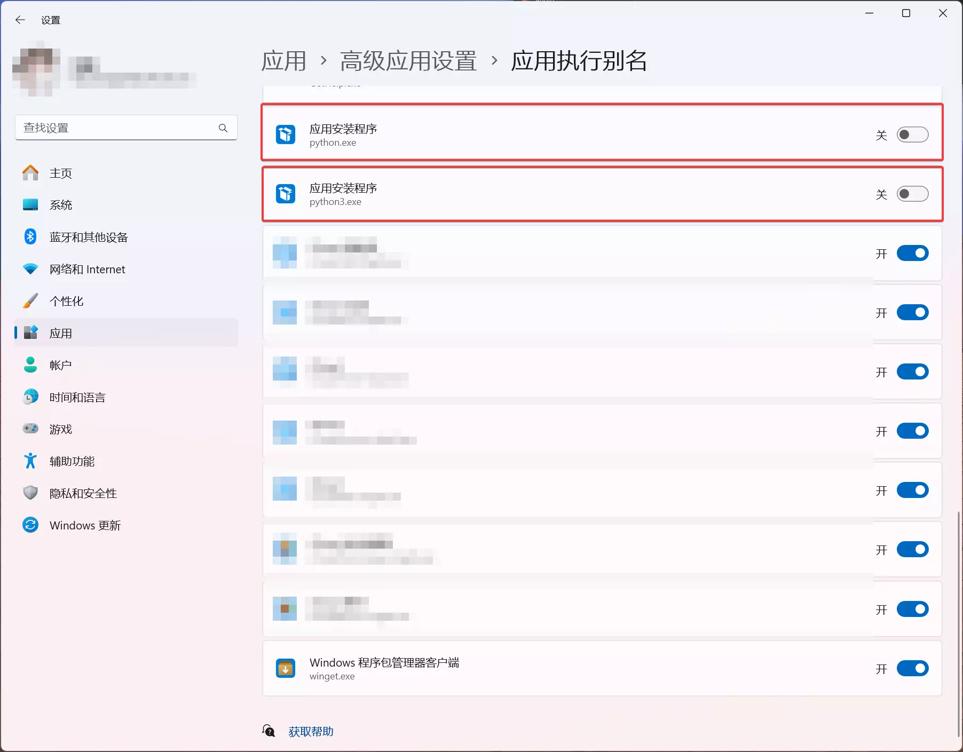Viewport: 963px width, 752px height.
Task: Click the person icon for 帐户
Action: 30,365
